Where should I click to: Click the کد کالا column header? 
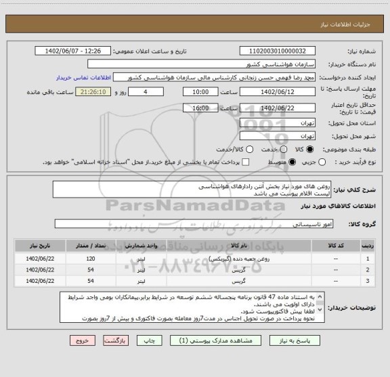[x=336, y=246]
